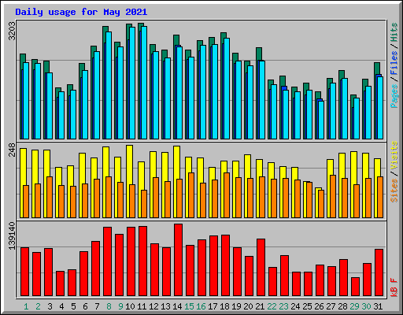Select day 17 label on x-axis
The width and height of the screenshot is (403, 315).
(x=213, y=306)
